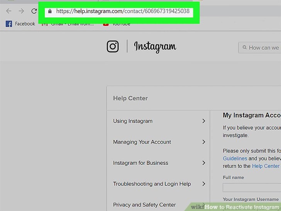Click the 'Full name' label
Image resolution: width=281 pixels, height=211 pixels.
coord(233,177)
